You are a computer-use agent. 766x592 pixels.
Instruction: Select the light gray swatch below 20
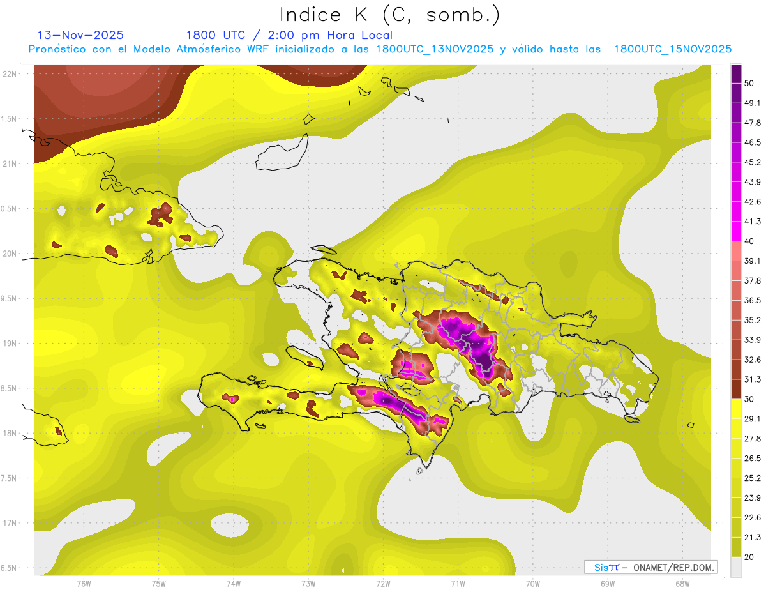[737, 566]
